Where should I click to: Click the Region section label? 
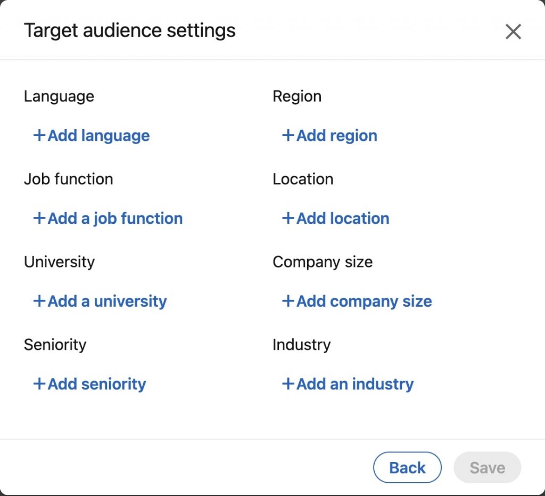[x=297, y=96]
